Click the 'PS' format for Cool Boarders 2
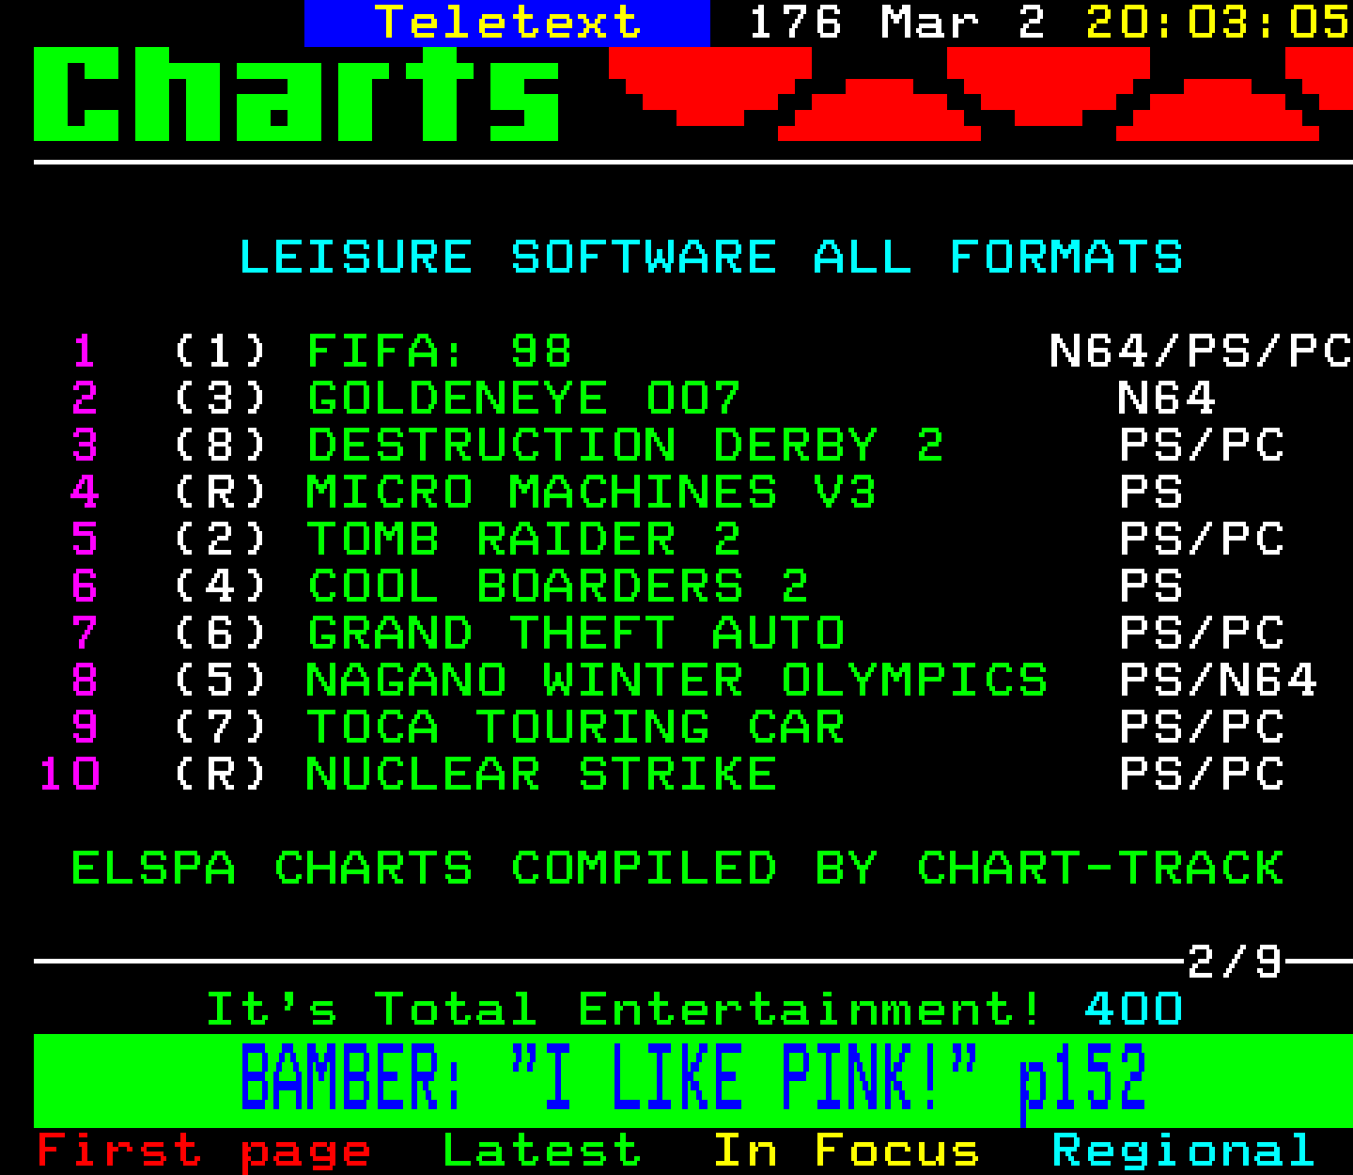Viewport: 1353px width, 1175px height. (1151, 586)
